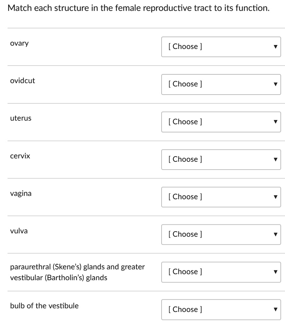The width and height of the screenshot is (285, 334).
Task: Click the cervix row label
Action: pos(20,156)
